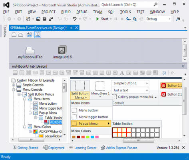Open the Toolbox side panel tab
This screenshot has width=189, height=160.
(x=5, y=31)
